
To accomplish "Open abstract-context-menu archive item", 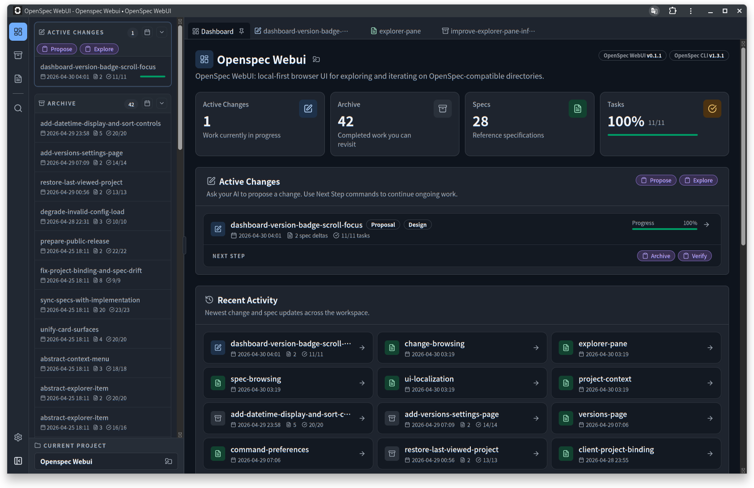I will click(x=103, y=363).
